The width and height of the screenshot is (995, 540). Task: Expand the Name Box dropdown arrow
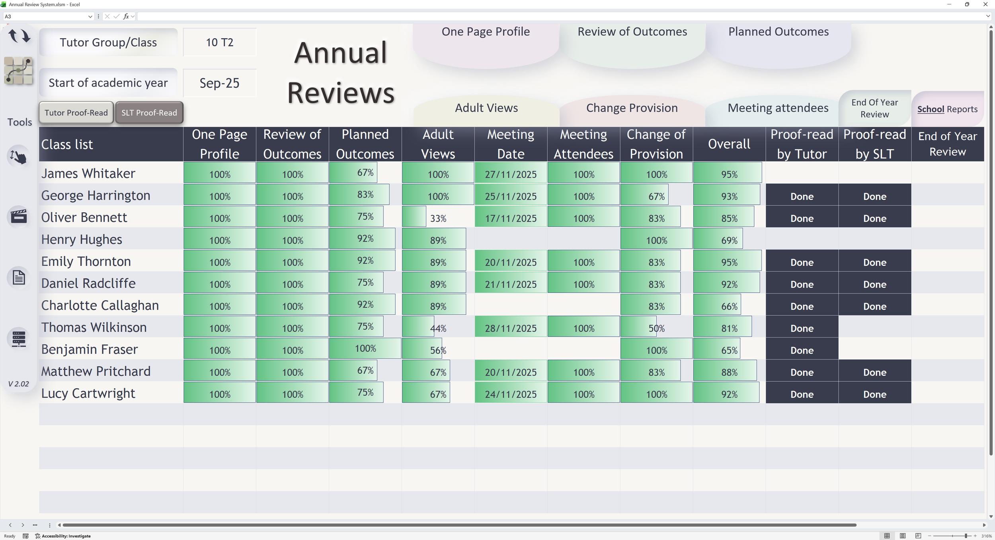[90, 16]
